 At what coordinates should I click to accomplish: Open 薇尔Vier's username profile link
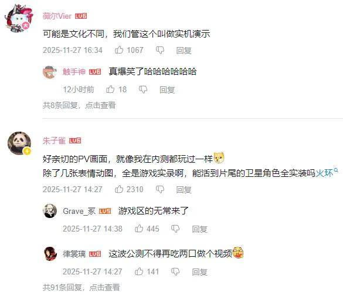pyautogui.click(x=57, y=16)
